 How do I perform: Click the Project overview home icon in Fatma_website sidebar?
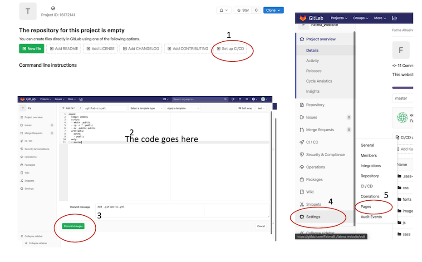pyautogui.click(x=302, y=39)
